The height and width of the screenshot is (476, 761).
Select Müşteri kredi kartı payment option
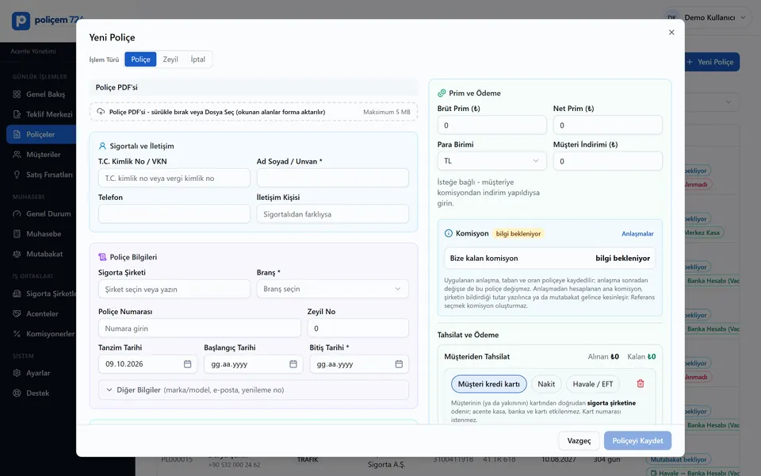click(489, 384)
